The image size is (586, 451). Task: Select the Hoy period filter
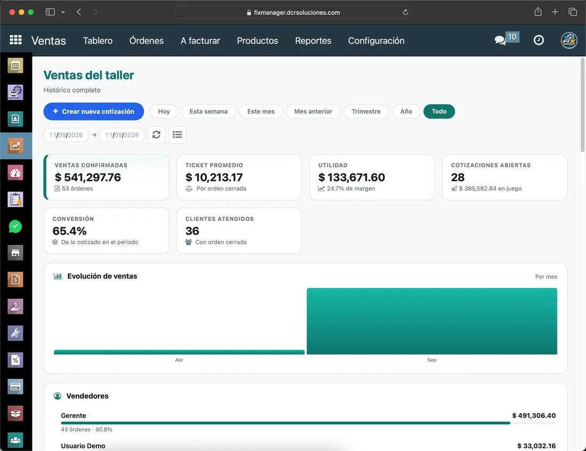pos(164,111)
